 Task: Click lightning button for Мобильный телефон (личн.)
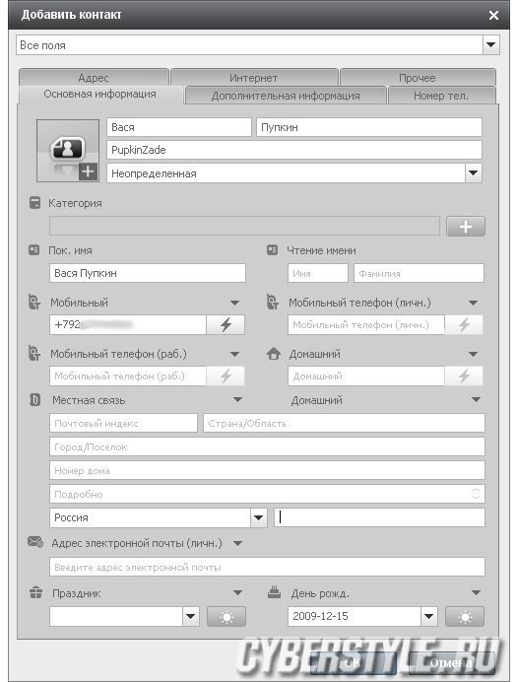point(464,324)
